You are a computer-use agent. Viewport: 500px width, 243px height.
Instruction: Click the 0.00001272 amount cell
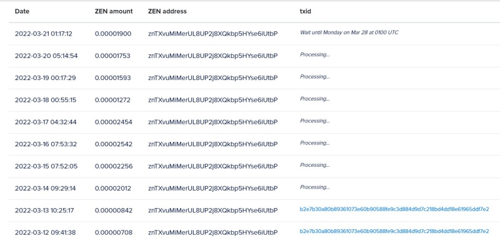coord(112,100)
